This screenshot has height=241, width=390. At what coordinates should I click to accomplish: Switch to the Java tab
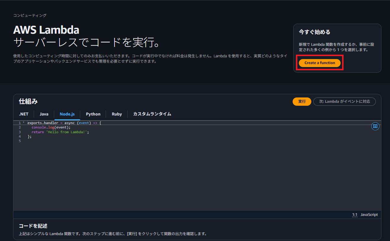coord(44,114)
